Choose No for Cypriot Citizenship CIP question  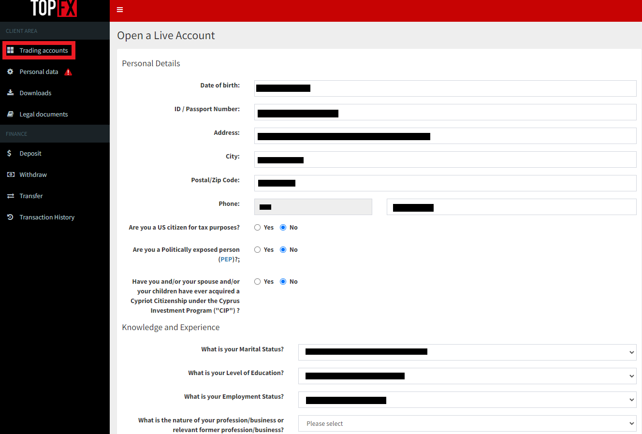click(283, 282)
